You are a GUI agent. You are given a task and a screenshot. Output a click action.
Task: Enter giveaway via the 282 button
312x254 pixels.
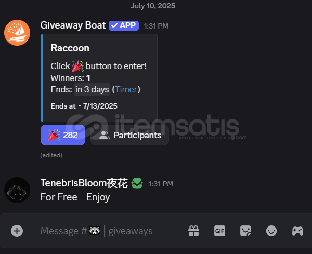[x=63, y=135]
